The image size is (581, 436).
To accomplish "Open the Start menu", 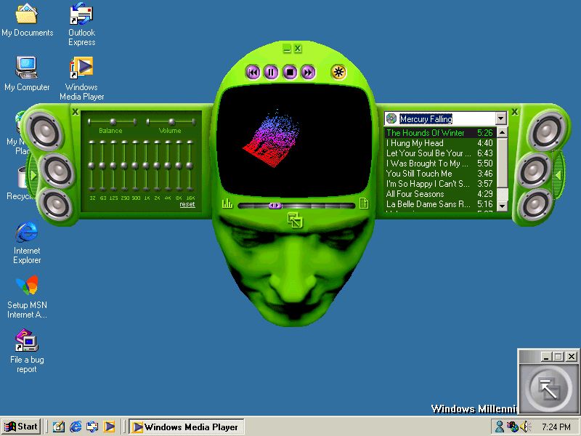I will coord(20,427).
